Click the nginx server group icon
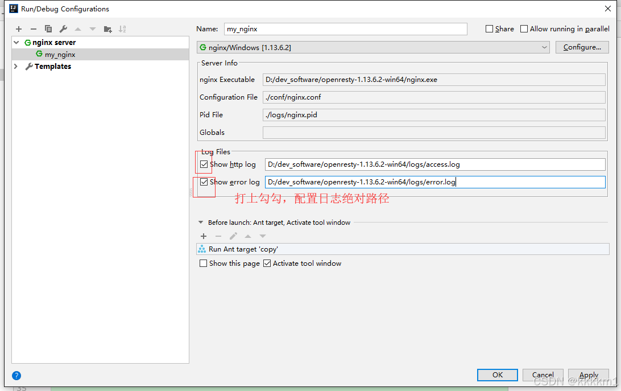 click(x=28, y=43)
